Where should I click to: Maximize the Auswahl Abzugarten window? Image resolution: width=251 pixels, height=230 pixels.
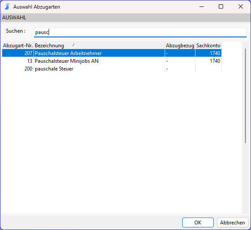pyautogui.click(x=221, y=7)
